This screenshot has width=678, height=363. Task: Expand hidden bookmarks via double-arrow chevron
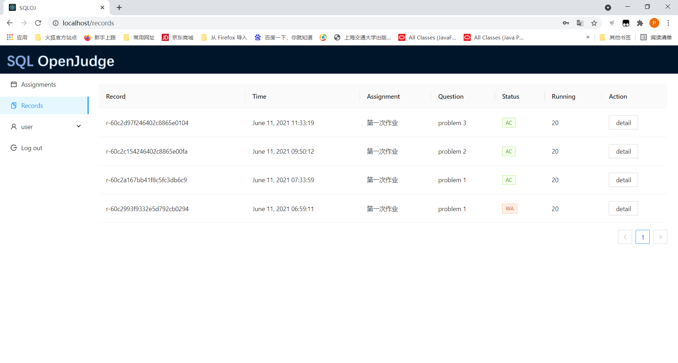588,37
